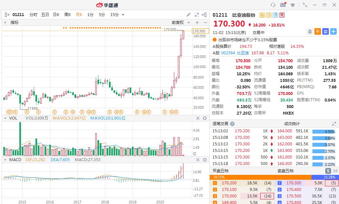Click the 融 margin badge
Screen dimensions: 339x204
262,15
